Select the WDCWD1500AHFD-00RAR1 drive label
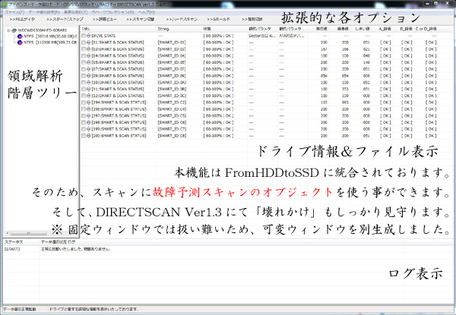The width and height of the screenshot is (456, 315). (43, 30)
